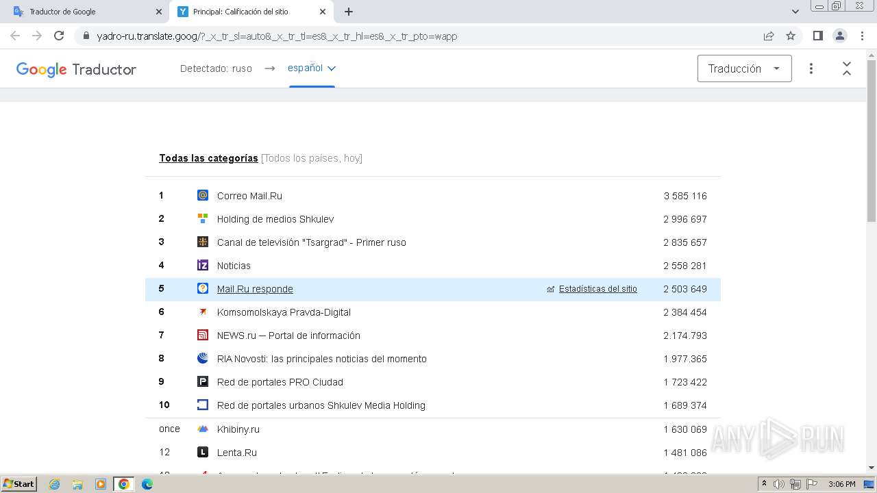Click the visitor count 3 585 116
The image size is (877, 493).
pyautogui.click(x=685, y=196)
